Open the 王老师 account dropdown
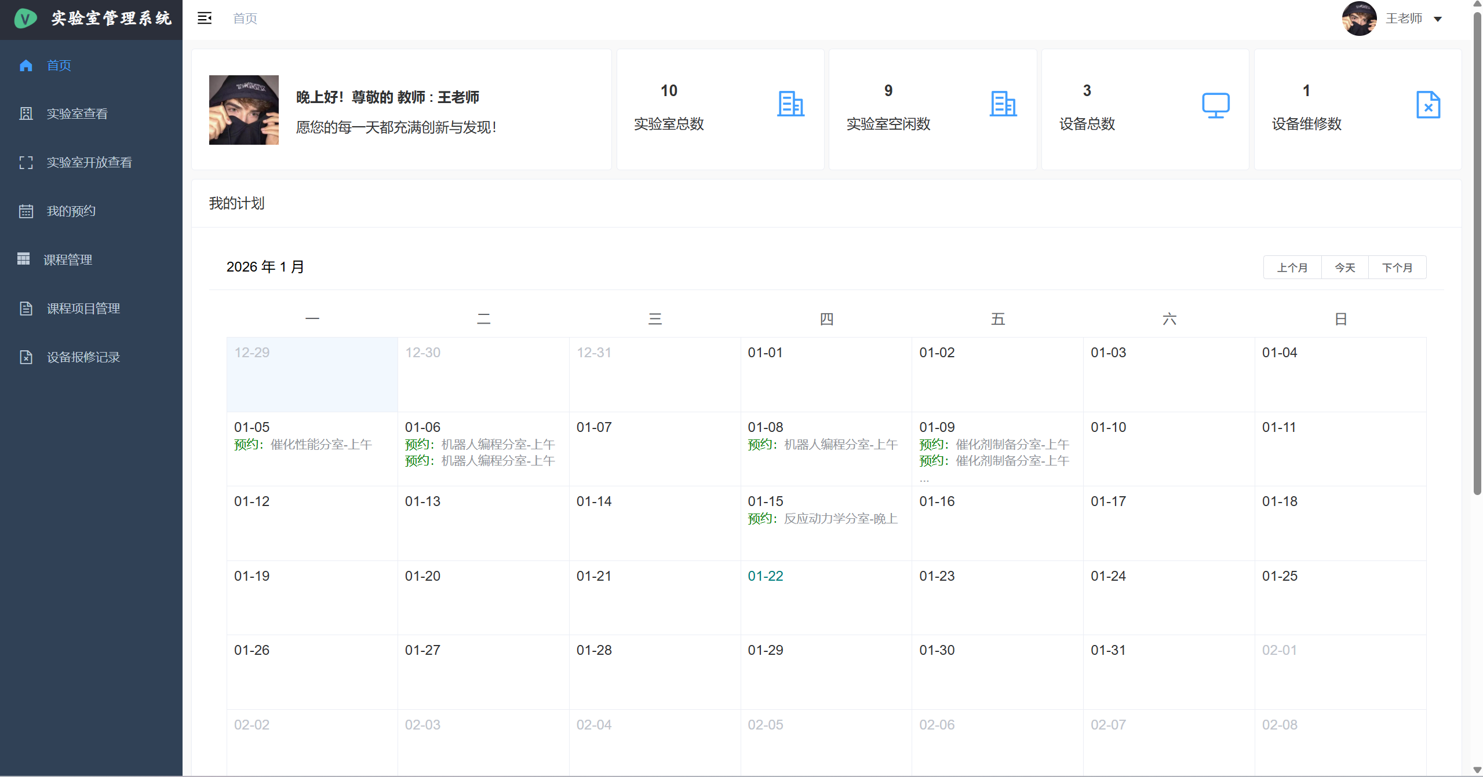Image resolution: width=1483 pixels, height=777 pixels. point(1404,18)
